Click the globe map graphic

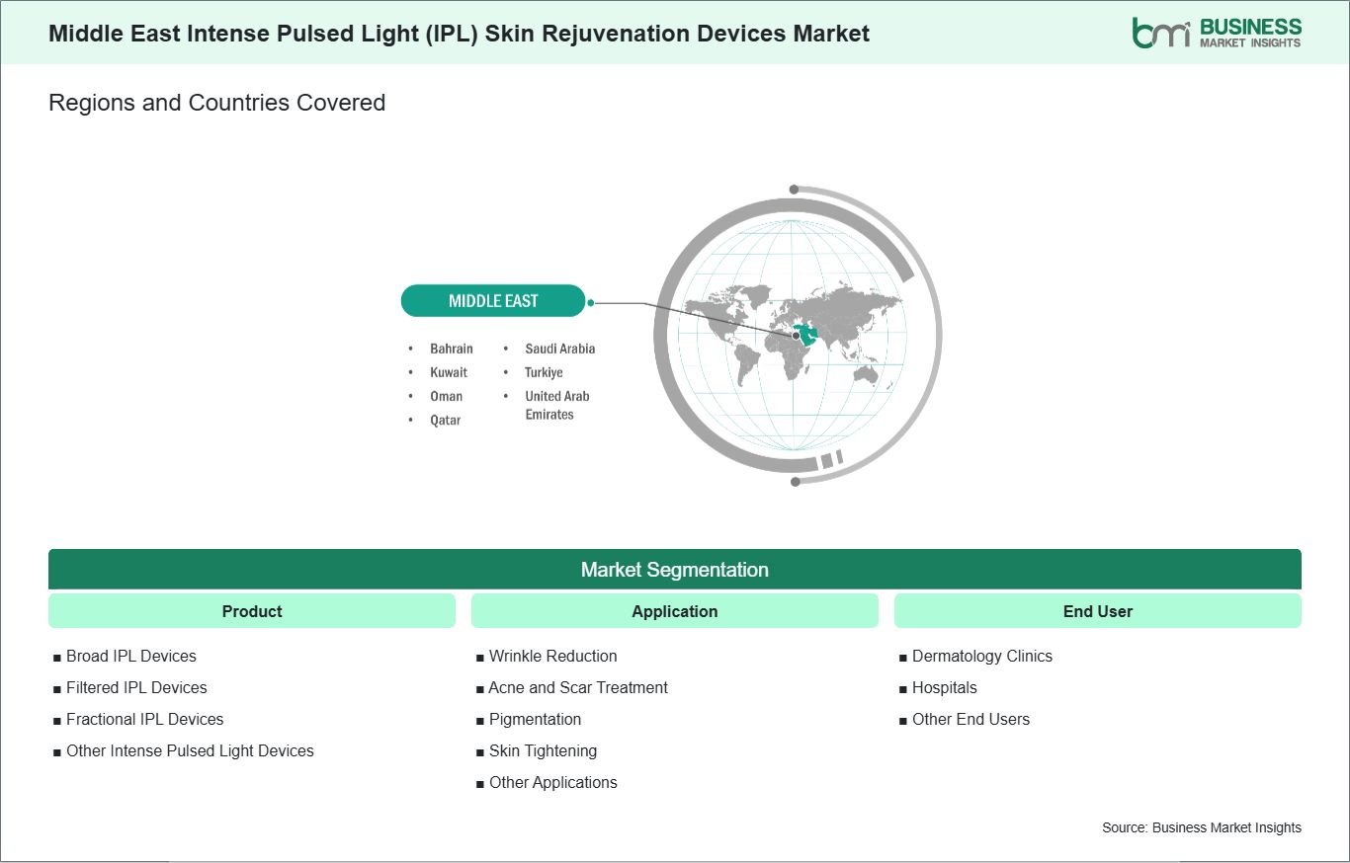[x=797, y=335]
